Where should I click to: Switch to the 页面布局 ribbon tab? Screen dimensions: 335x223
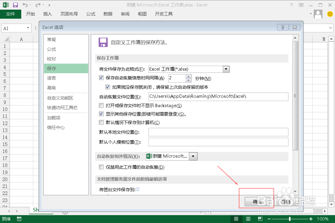(x=69, y=14)
